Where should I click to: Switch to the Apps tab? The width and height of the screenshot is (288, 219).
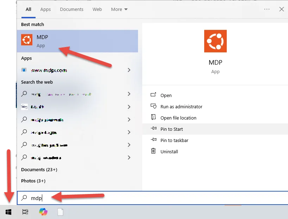[x=45, y=9]
